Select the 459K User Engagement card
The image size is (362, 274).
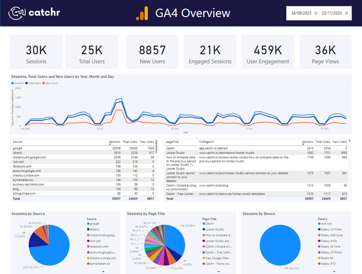(268, 52)
